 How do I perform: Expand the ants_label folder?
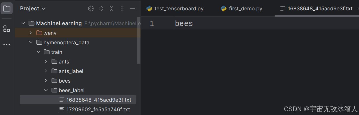coord(46,71)
